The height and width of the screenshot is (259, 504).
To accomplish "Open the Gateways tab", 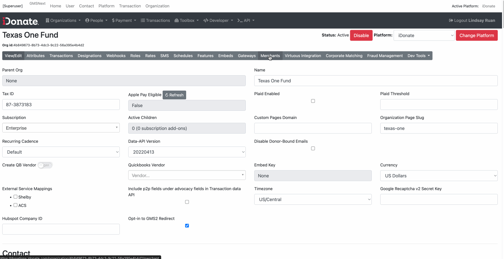I will pos(247,56).
